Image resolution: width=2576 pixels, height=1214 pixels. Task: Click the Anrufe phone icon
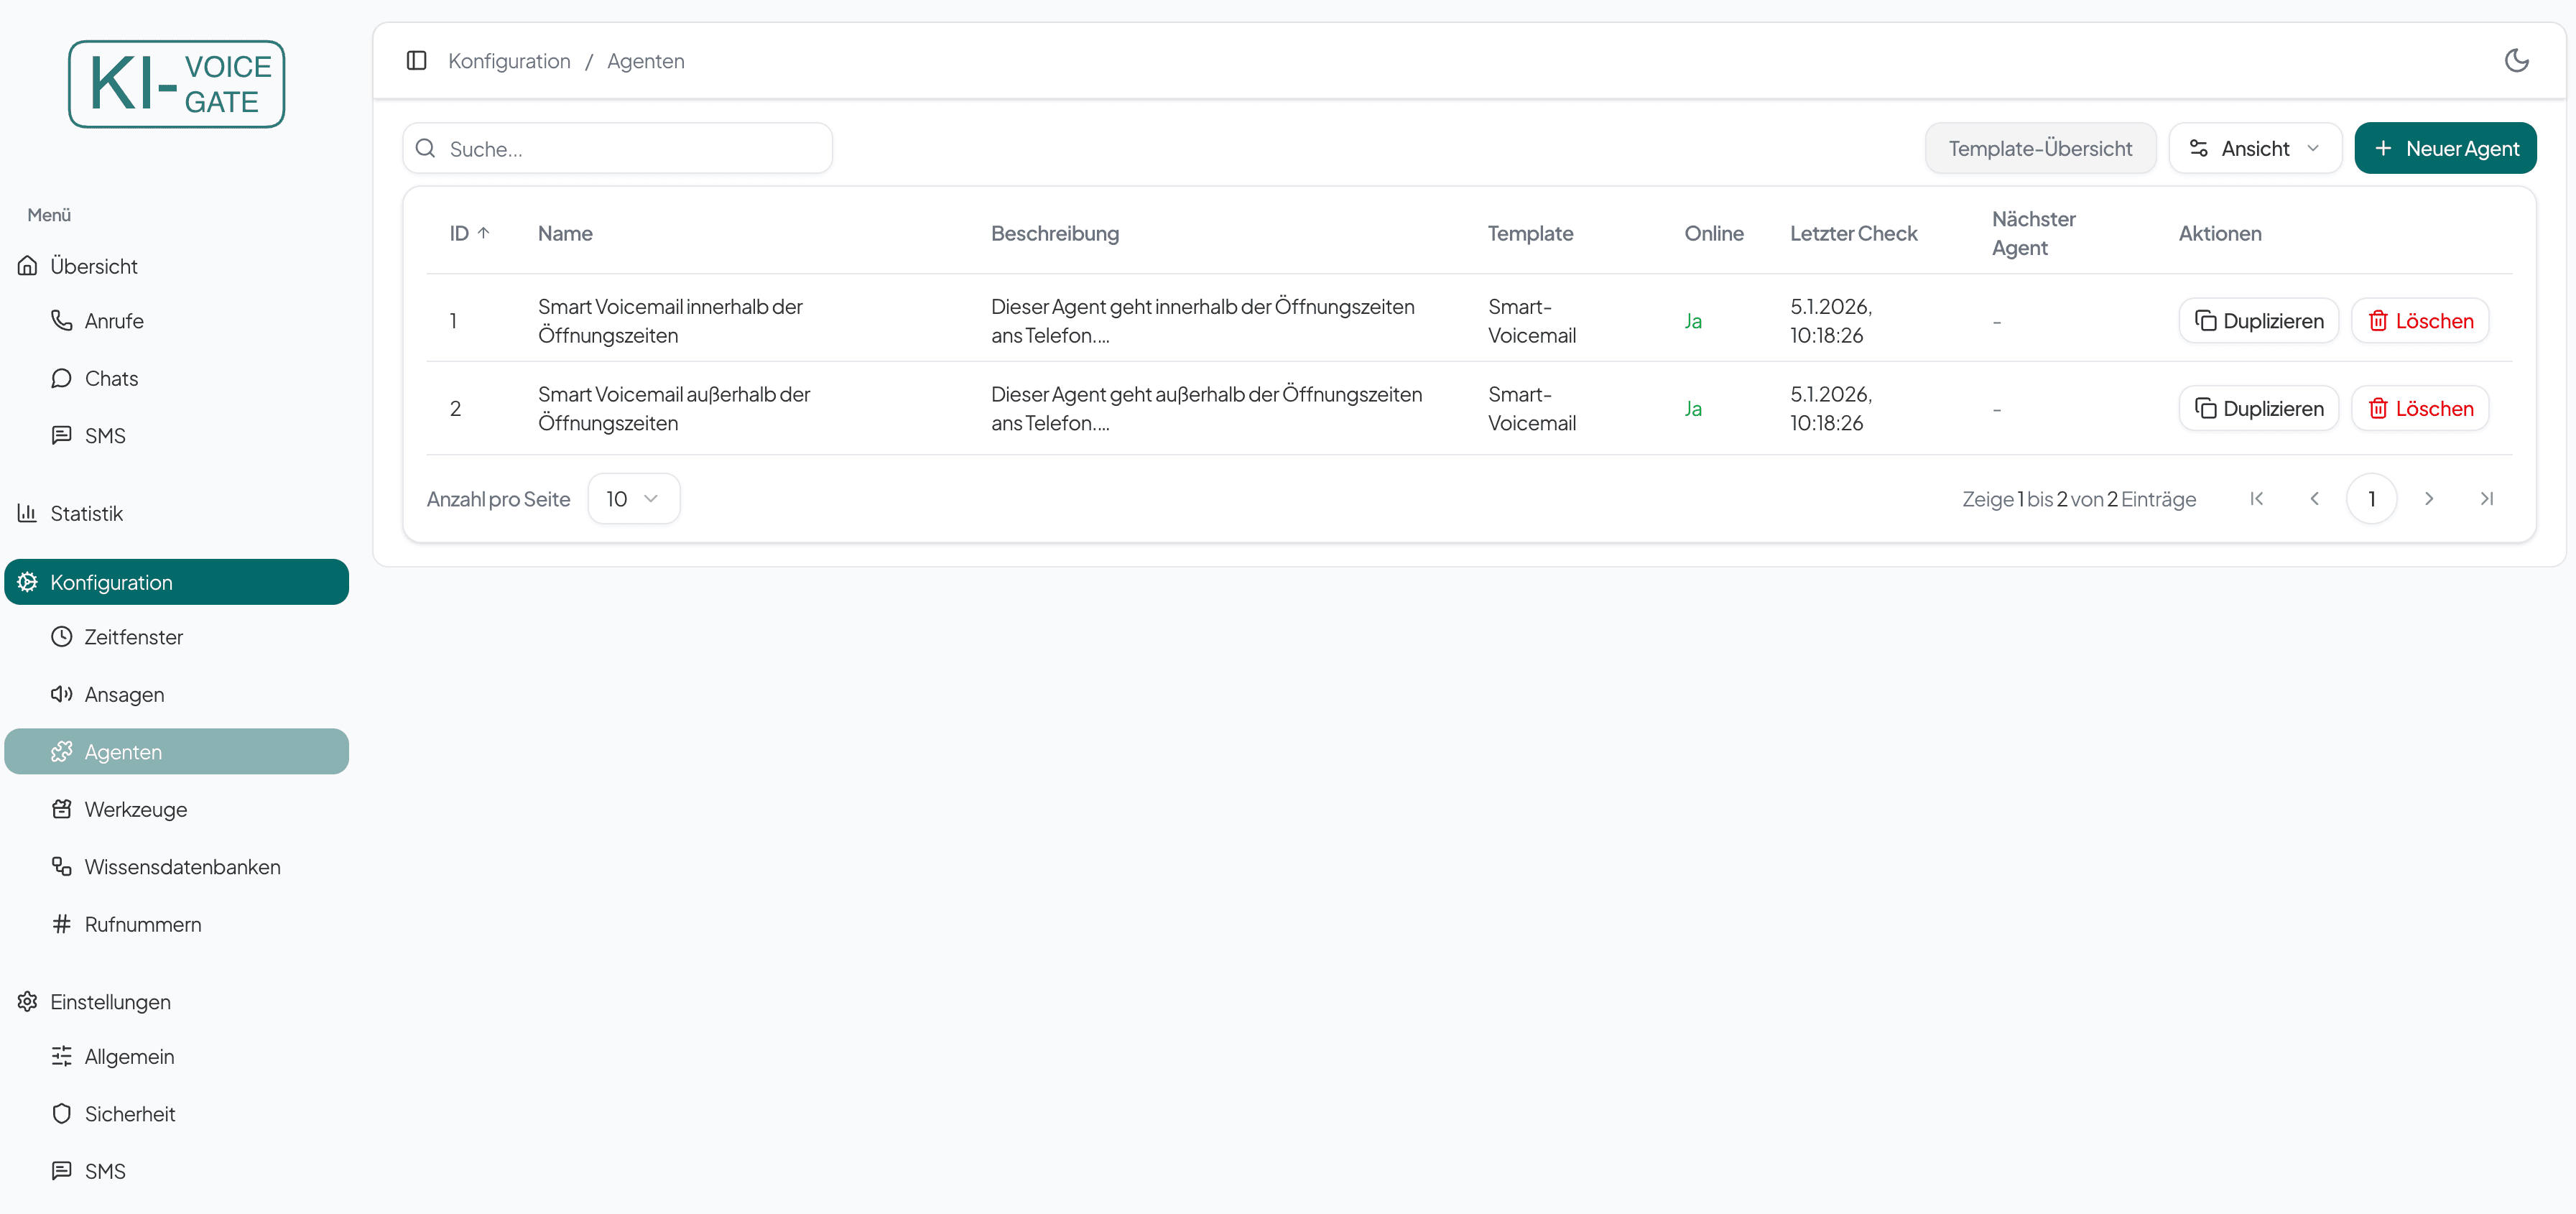(62, 321)
